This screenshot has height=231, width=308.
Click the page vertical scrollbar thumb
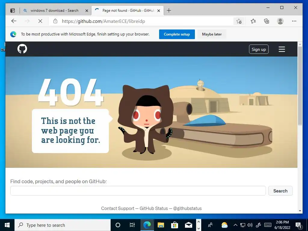coord(300,86)
